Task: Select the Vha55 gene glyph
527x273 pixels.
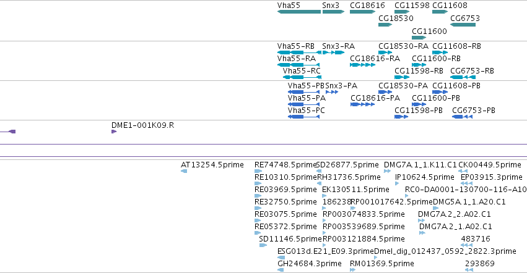Action: 299,12
